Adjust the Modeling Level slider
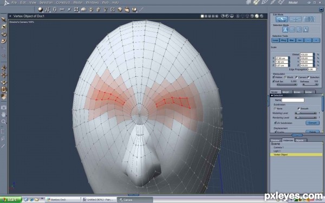 [x=305, y=113]
